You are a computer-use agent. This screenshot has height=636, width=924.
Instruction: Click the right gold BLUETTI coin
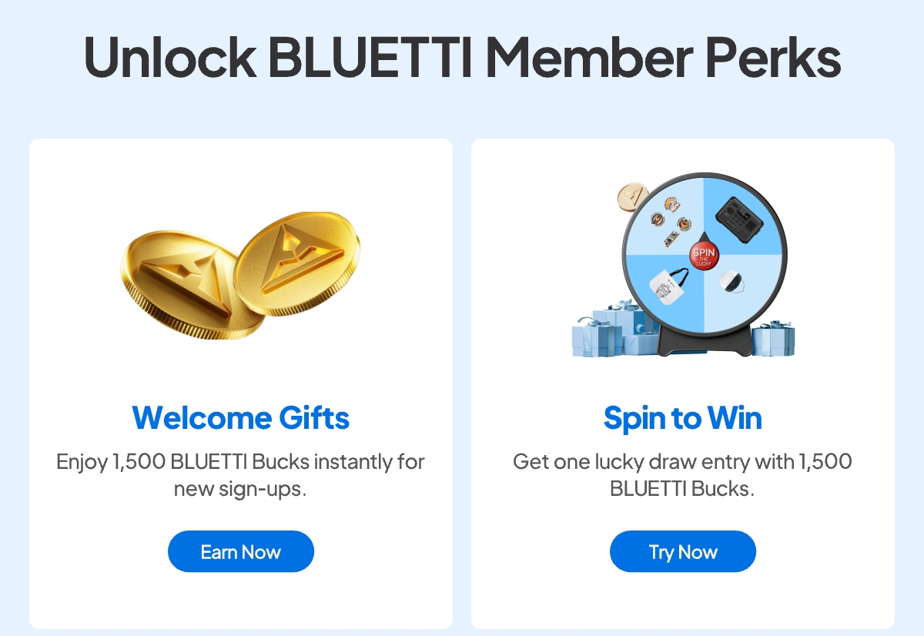click(296, 263)
